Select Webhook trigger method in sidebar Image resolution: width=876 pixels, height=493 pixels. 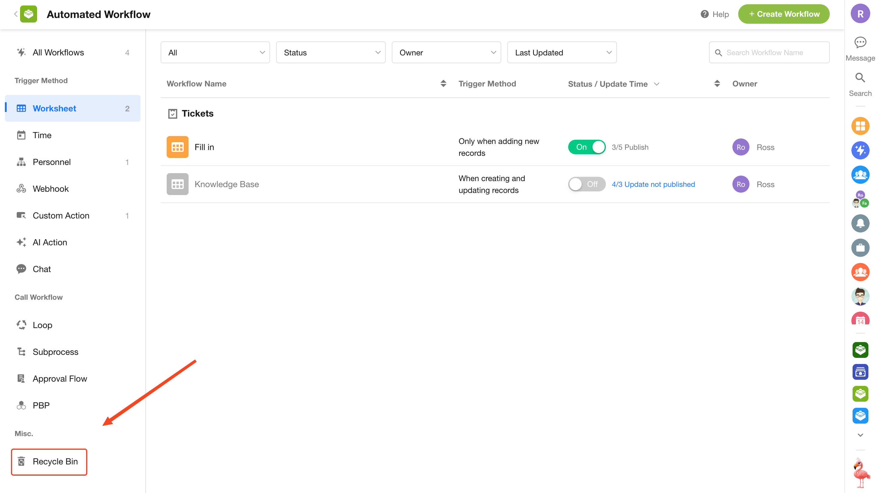pos(51,188)
